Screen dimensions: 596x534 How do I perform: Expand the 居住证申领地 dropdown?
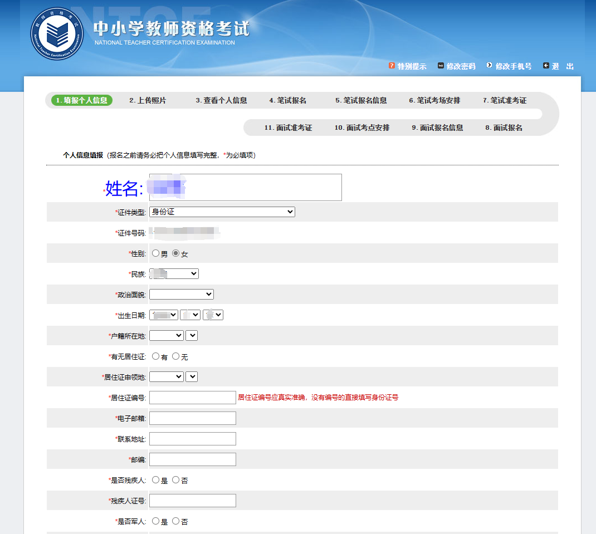click(166, 376)
